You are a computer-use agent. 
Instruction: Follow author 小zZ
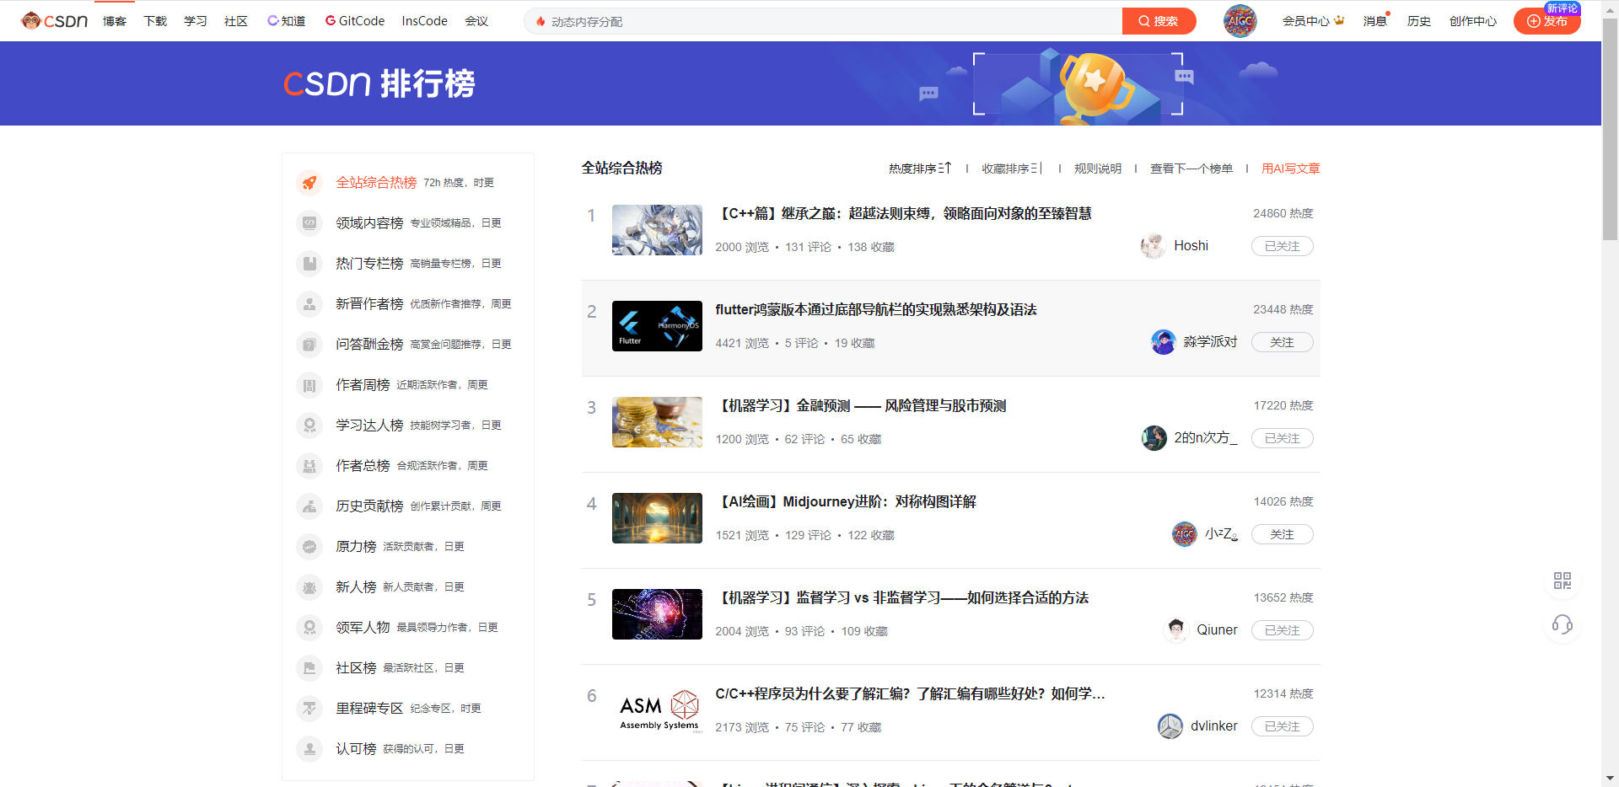[1282, 534]
